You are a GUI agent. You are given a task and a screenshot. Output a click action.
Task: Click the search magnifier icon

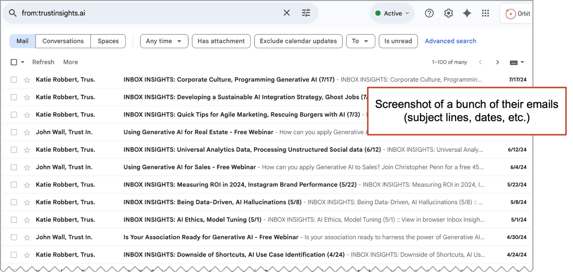(13, 13)
